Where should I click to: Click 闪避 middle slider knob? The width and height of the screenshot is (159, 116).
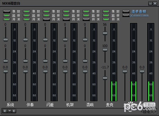(x=45, y=61)
